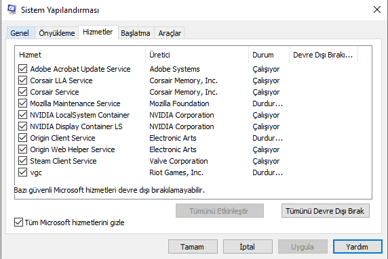
Task: Uncheck Adobe Acrobat Update Service checkbox
Action: (23, 69)
